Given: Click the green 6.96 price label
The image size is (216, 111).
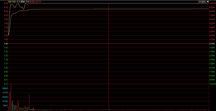Looking at the screenshot, I should coord(6,72).
